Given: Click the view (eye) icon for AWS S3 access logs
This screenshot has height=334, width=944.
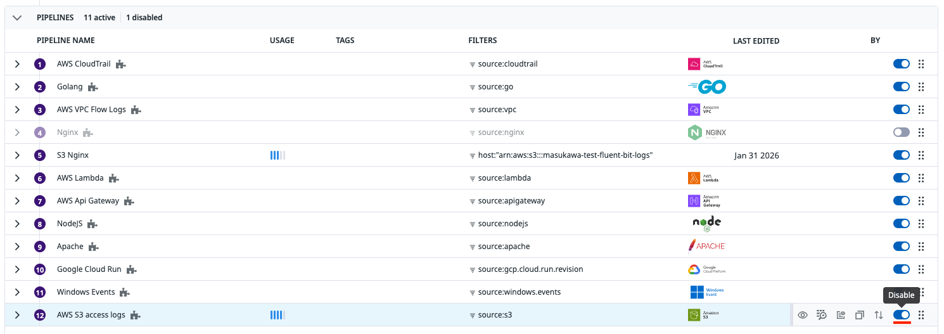Looking at the screenshot, I should click(803, 315).
